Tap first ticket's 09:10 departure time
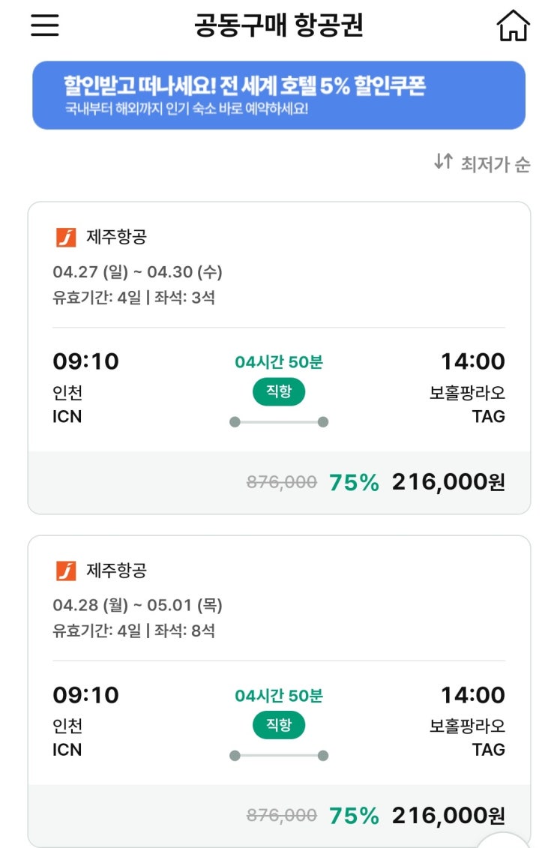 pyautogui.click(x=85, y=361)
